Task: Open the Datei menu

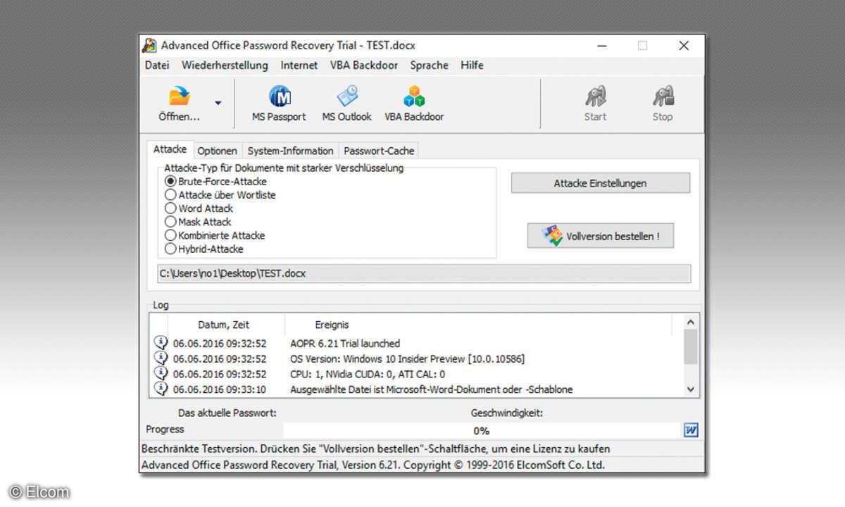Action: [157, 65]
